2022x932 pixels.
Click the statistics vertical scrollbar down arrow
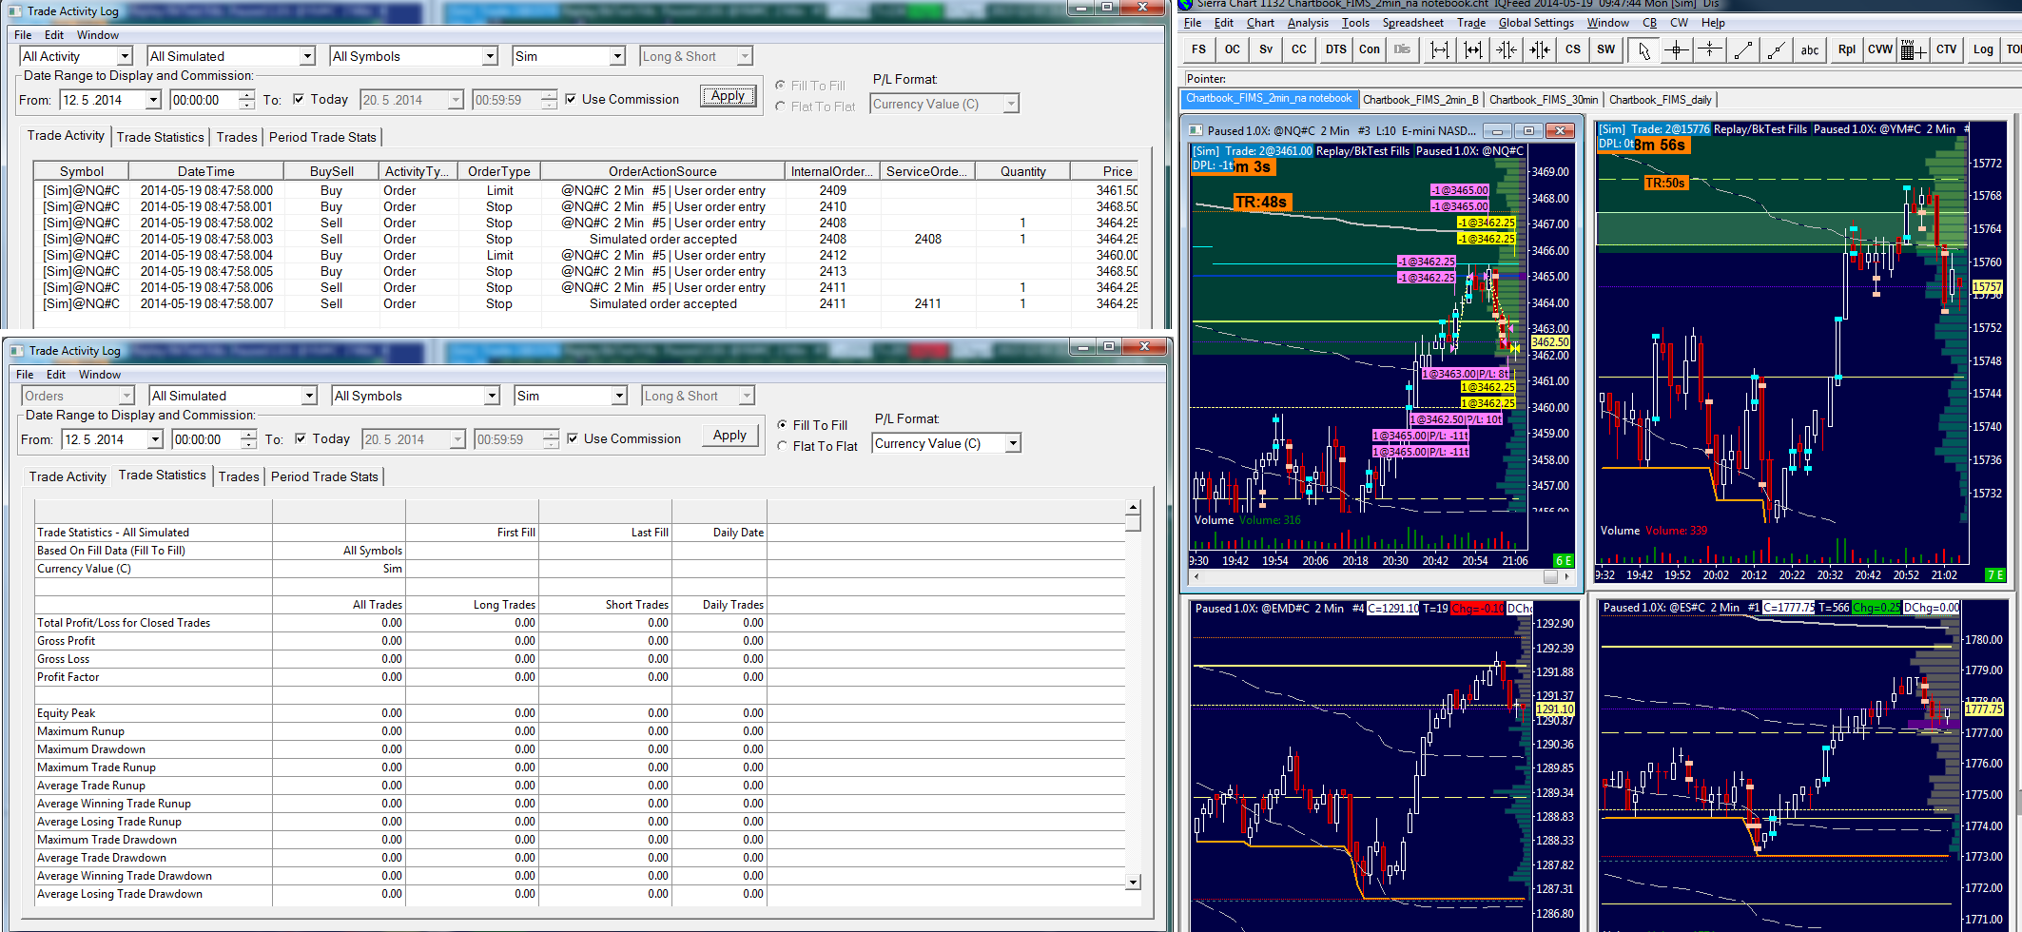click(x=1132, y=883)
